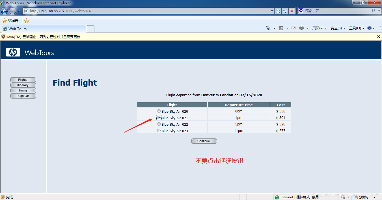382x200 pixels.
Task: Click the address bar URL field
Action: pyautogui.click(x=149, y=11)
